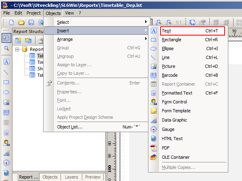242x181 pixels.
Task: Click the Save diskette toolbar icon
Action: point(31,23)
